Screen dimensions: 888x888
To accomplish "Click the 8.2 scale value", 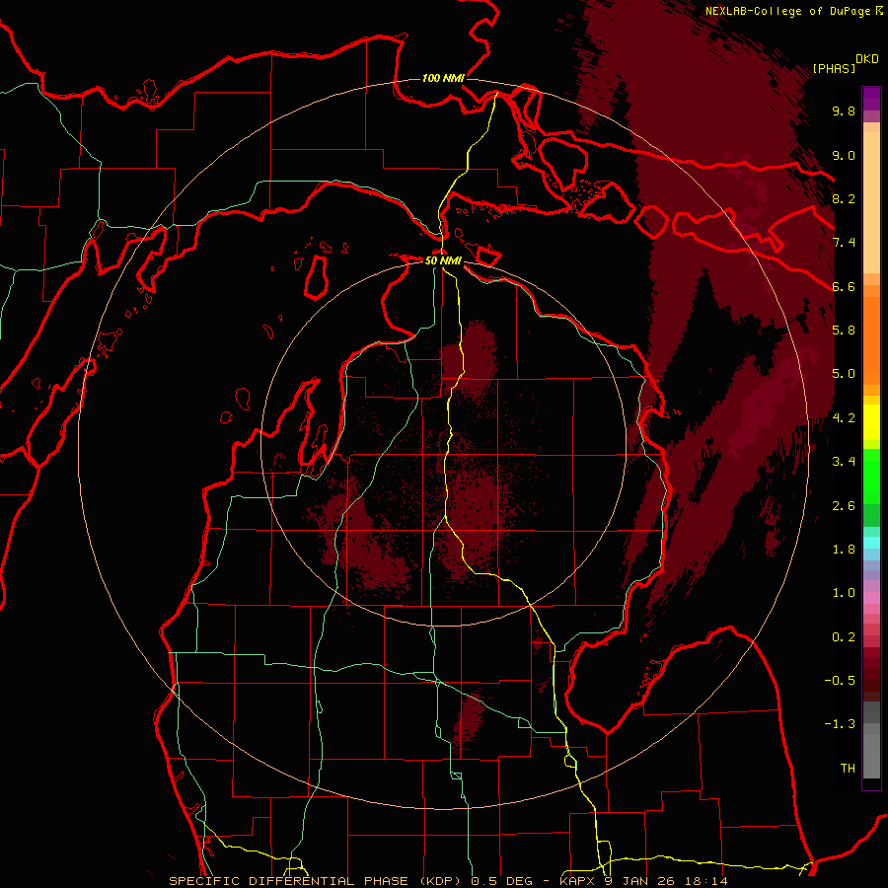I will click(844, 198).
